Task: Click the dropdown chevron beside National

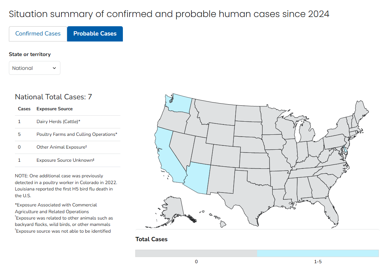Action: [54, 68]
